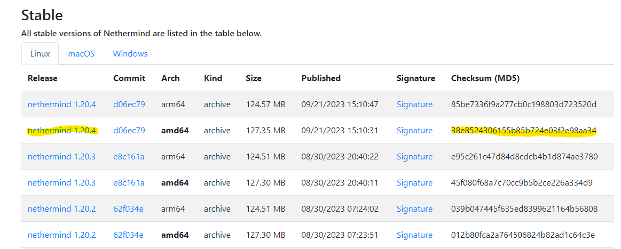This screenshot has width=621, height=249.
Task: Open nethermind 1.20.2 arm64 release link
Action: pyautogui.click(x=61, y=209)
